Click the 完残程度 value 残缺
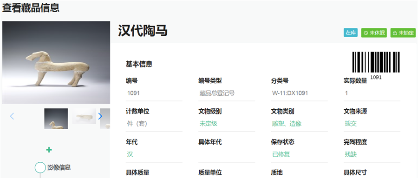418x179 pixels. point(351,154)
